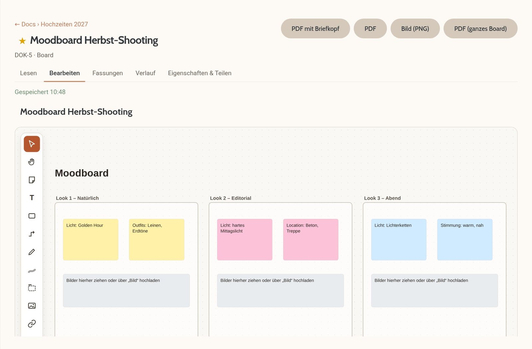Select the 'Licht: Lichterketten' blue note
532x349 pixels.
tap(399, 240)
